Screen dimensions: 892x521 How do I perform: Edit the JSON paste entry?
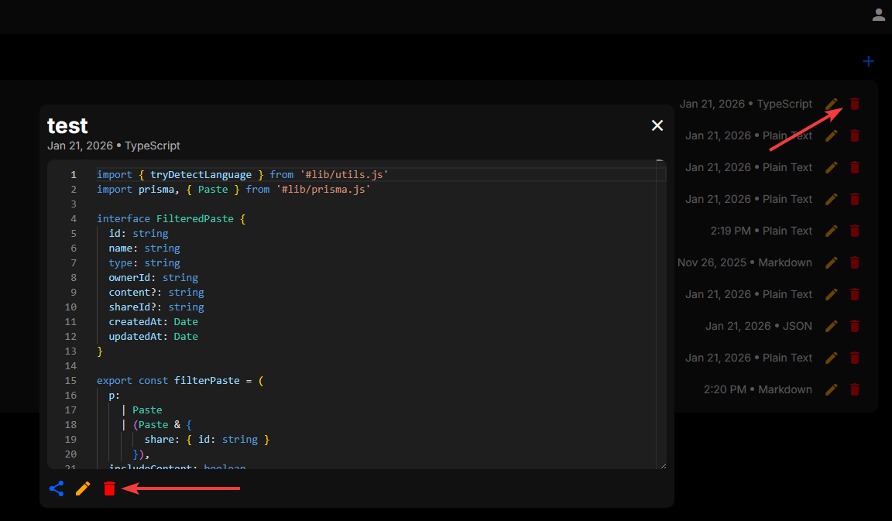(x=832, y=326)
